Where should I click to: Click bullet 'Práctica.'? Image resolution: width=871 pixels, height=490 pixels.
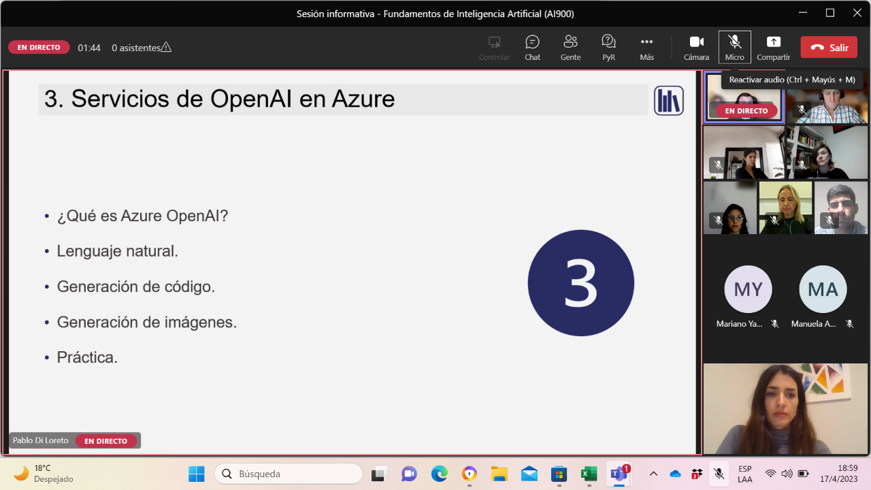point(87,357)
